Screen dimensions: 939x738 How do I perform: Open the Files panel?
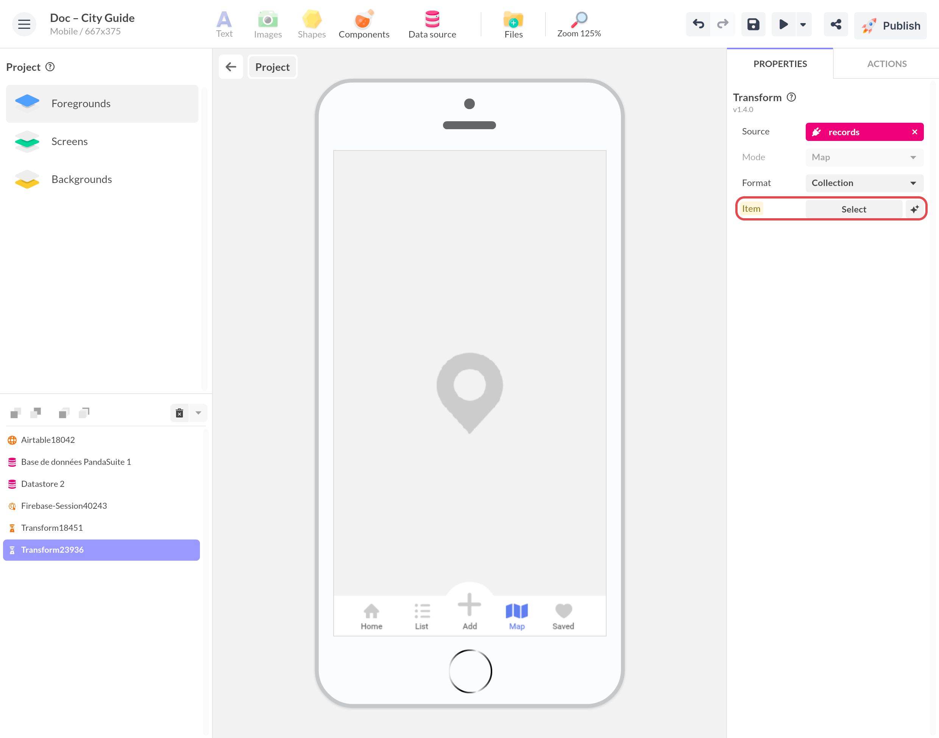(x=513, y=25)
